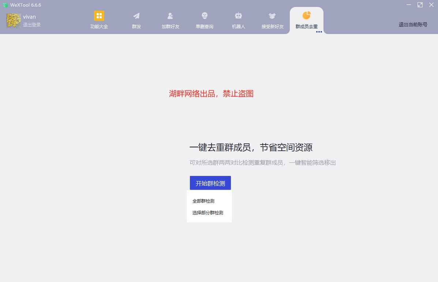Click the minimize window control
Screen dimensions: 438x282
click(x=409, y=5)
